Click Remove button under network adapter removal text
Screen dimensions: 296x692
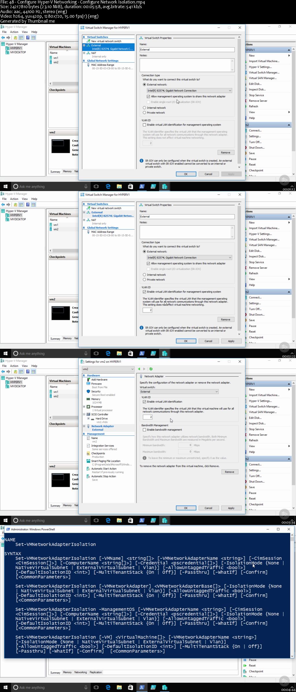(x=230, y=472)
